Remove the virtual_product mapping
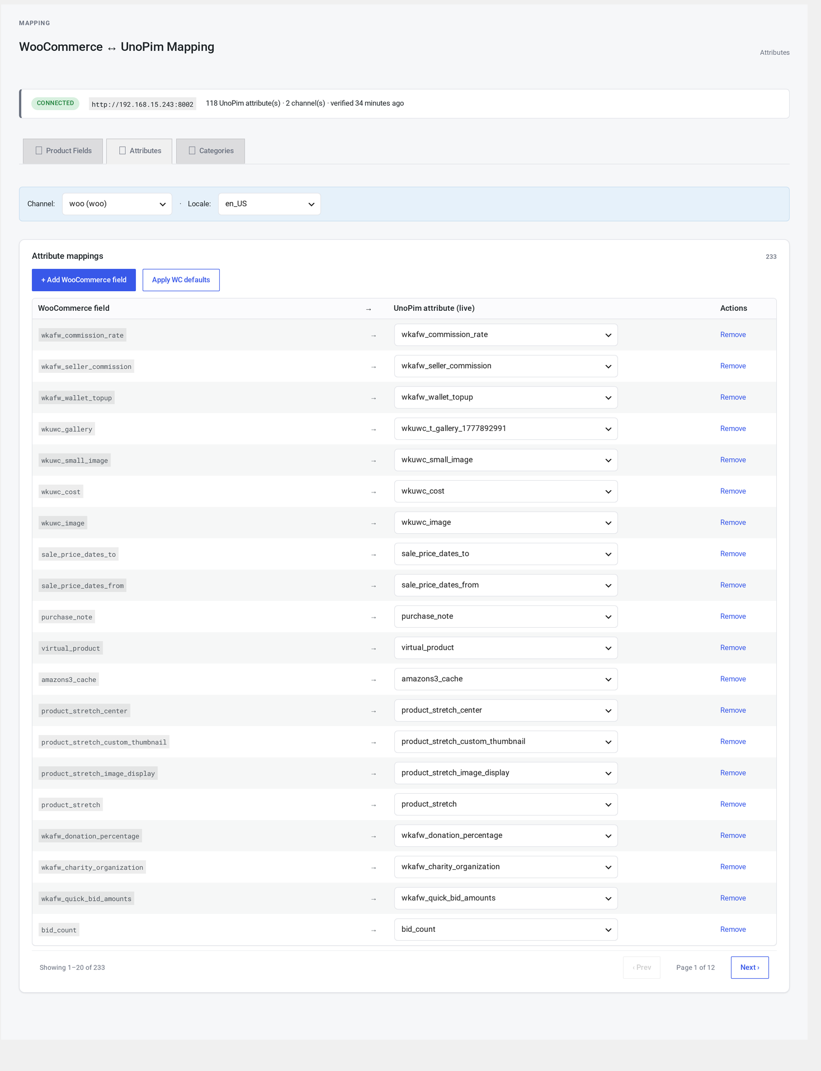 click(733, 648)
